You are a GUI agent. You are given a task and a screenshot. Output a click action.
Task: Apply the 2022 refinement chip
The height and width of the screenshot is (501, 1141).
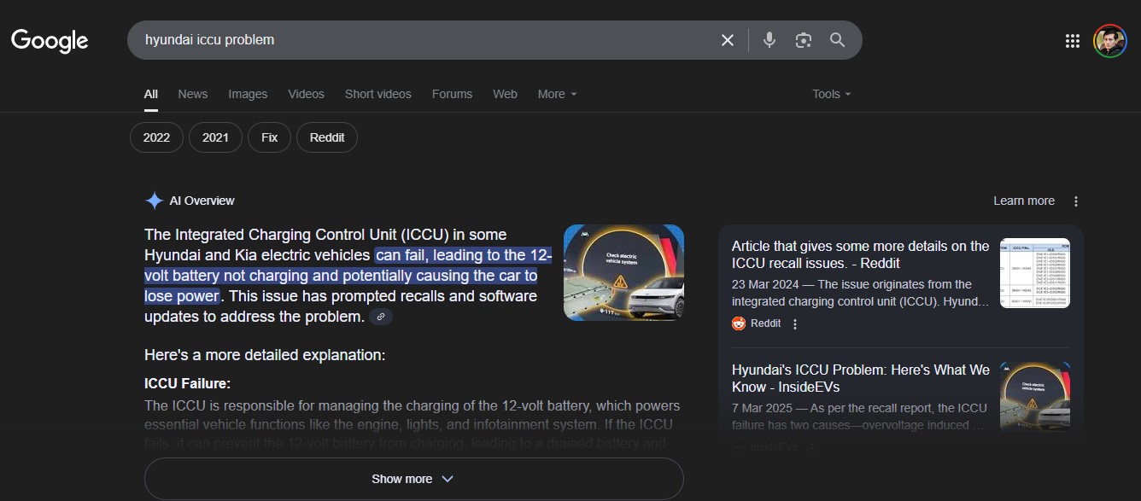point(156,137)
